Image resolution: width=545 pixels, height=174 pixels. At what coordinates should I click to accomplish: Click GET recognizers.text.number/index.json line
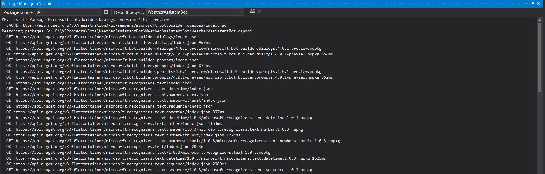[107, 95]
